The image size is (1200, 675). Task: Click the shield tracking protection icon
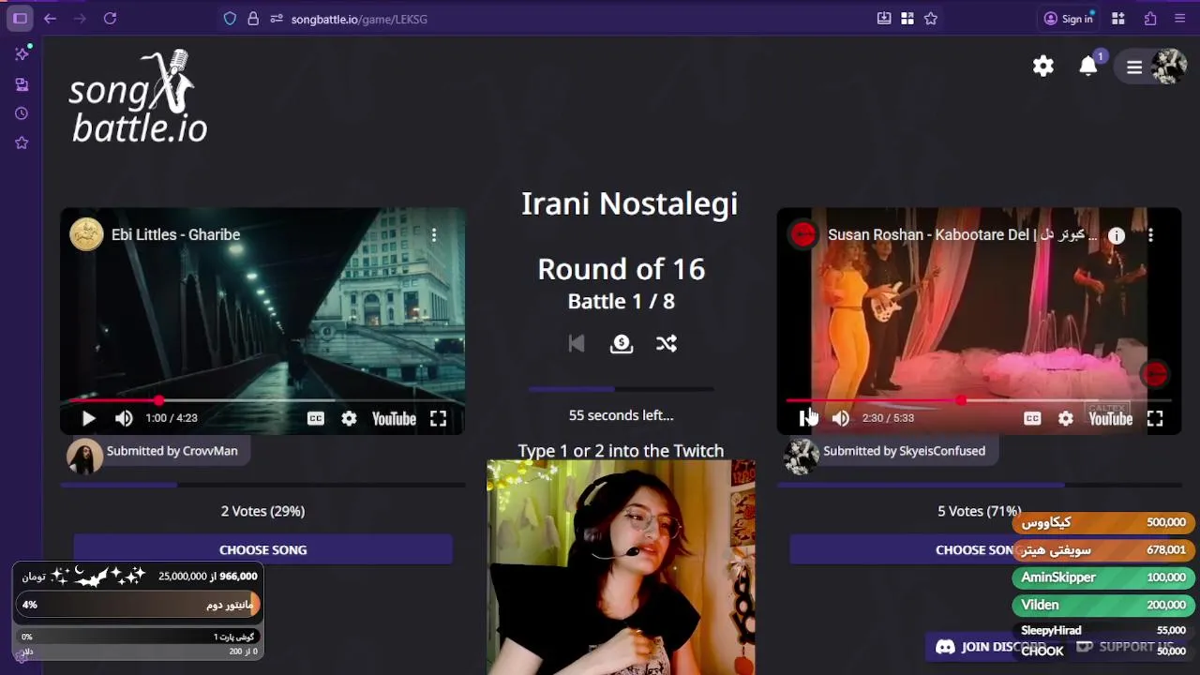tap(230, 19)
